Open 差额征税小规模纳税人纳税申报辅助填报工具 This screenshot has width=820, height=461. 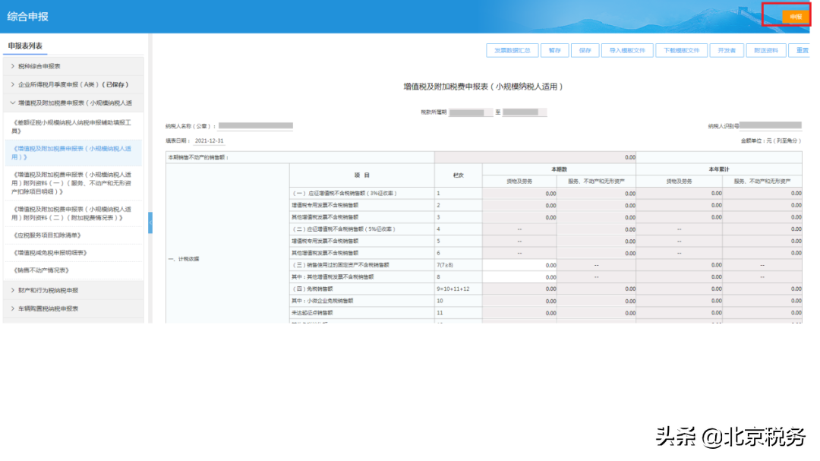pyautogui.click(x=73, y=127)
